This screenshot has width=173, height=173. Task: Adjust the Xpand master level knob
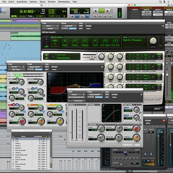[153, 41]
